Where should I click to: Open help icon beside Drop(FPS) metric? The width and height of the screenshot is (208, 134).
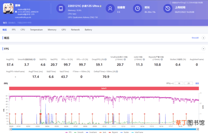coord(106,59)
